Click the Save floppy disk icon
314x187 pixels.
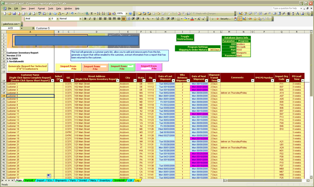(14, 14)
